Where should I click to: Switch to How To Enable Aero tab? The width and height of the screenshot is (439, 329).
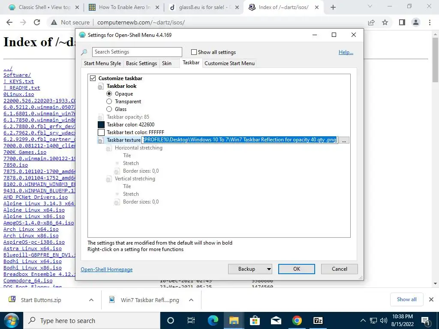pyautogui.click(x=123, y=7)
